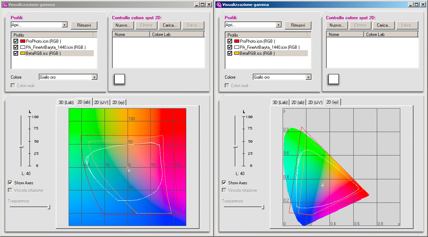
Task: Click Nuovo... spot color button in left window
Action: 123,25
